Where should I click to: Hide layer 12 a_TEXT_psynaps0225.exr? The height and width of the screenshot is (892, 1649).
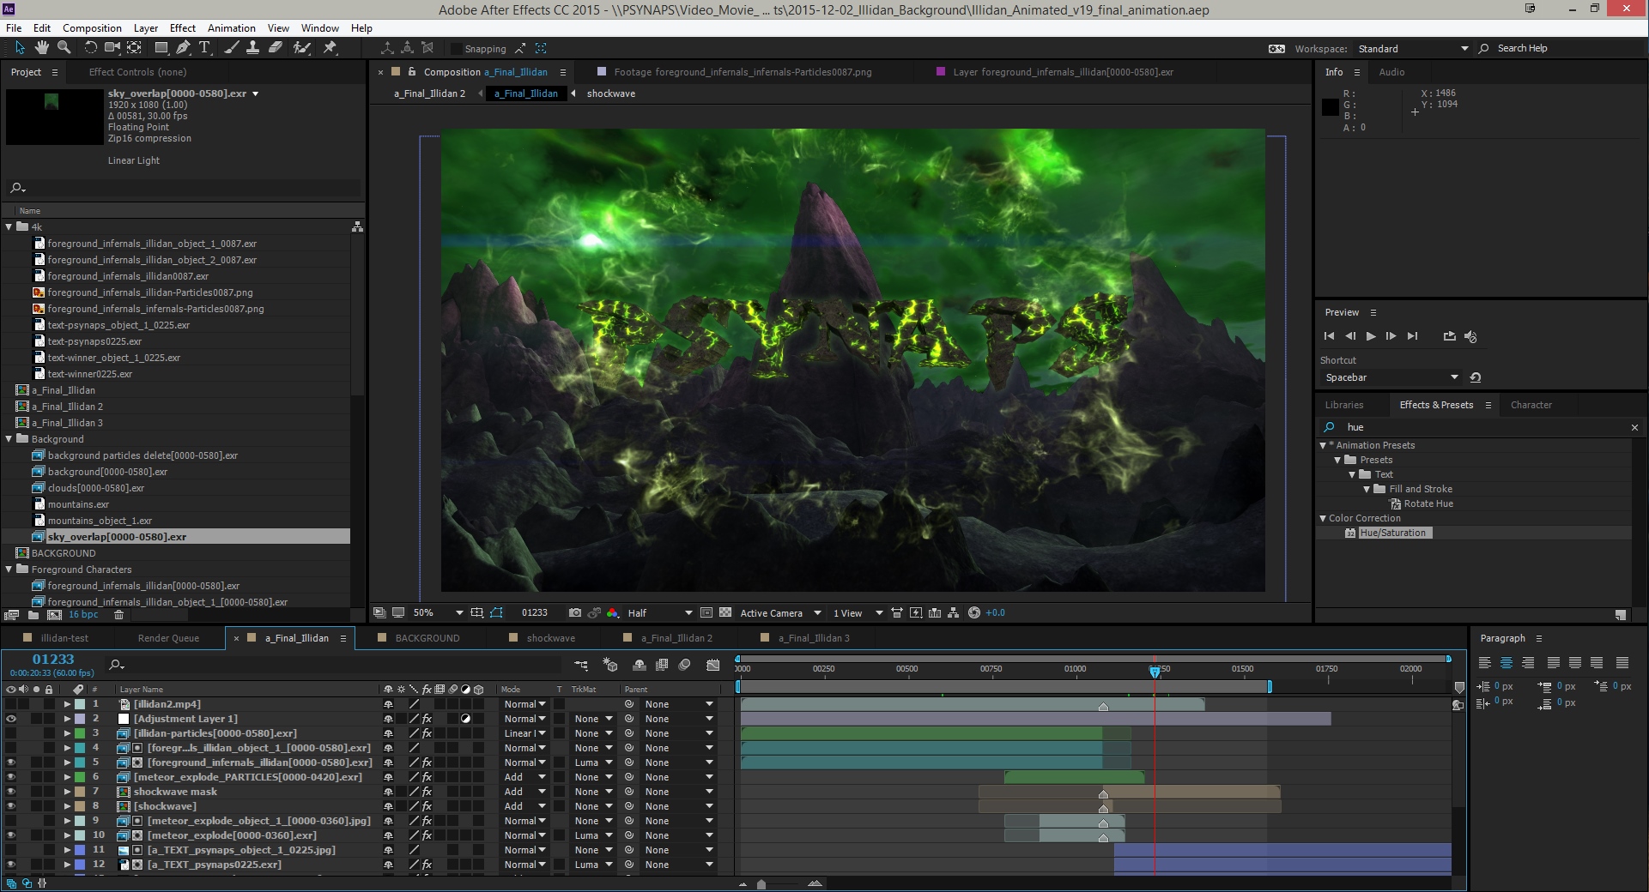click(11, 865)
